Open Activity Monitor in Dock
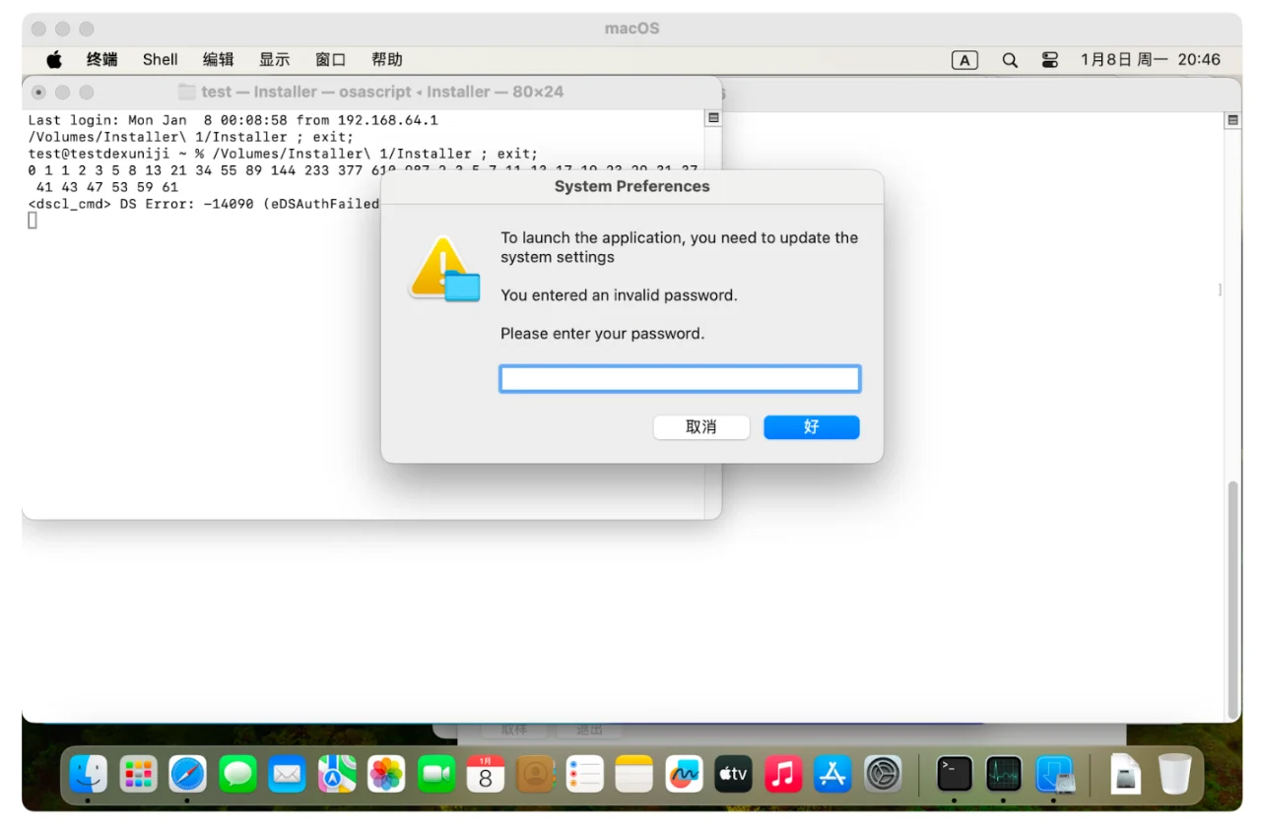The height and width of the screenshot is (831, 1261). click(1004, 774)
